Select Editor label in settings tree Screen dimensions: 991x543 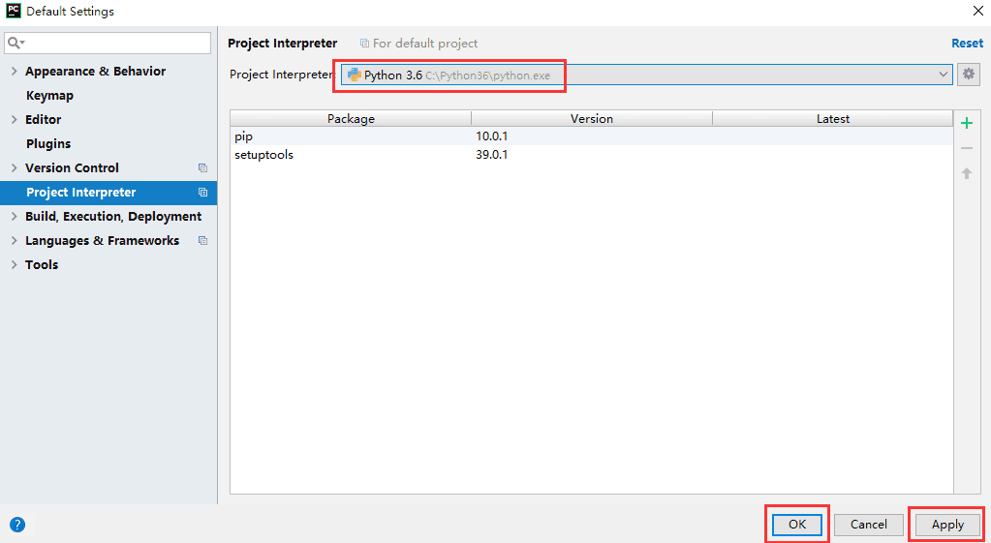pos(43,119)
